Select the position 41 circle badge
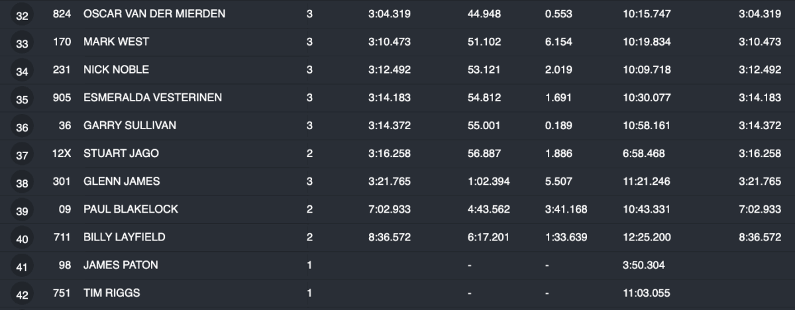The image size is (795, 310). coord(22,267)
